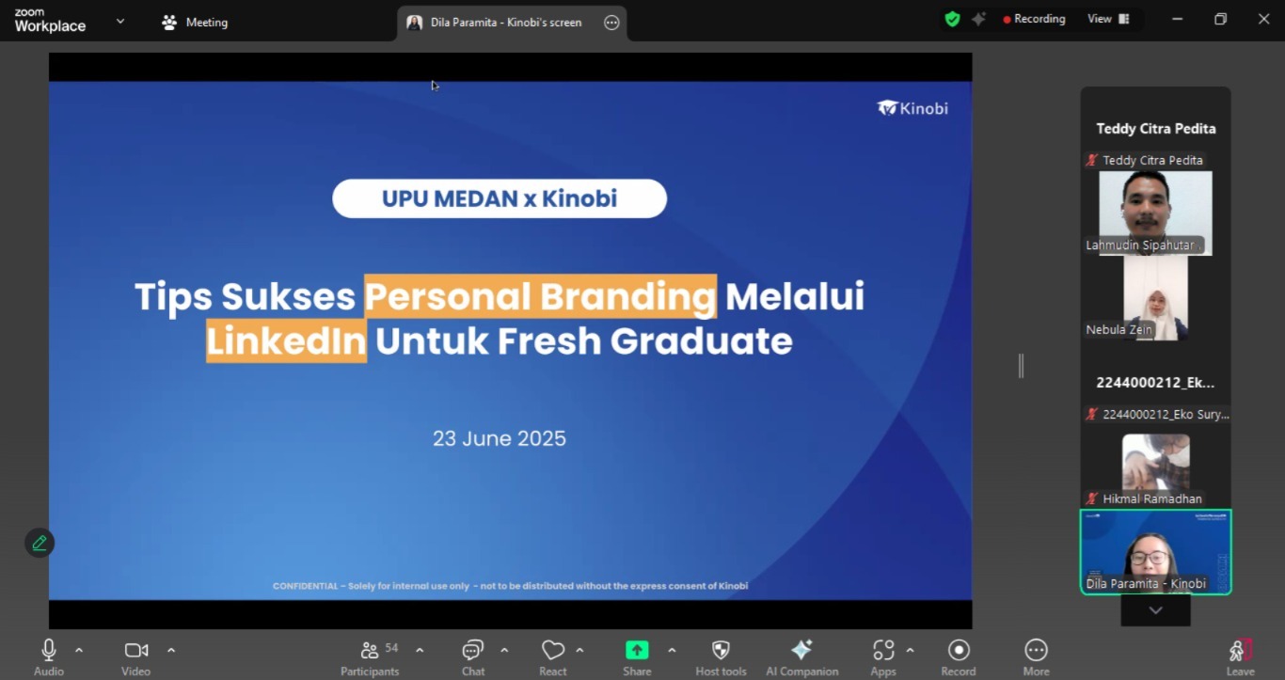Open Zoom Workplace dropdown chevron
The image size is (1285, 680).
tap(120, 21)
